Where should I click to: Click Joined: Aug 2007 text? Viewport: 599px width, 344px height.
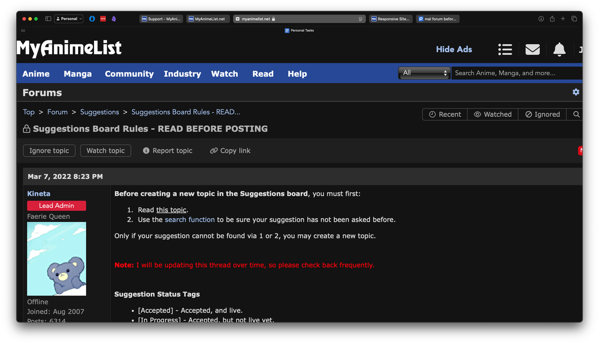point(56,312)
